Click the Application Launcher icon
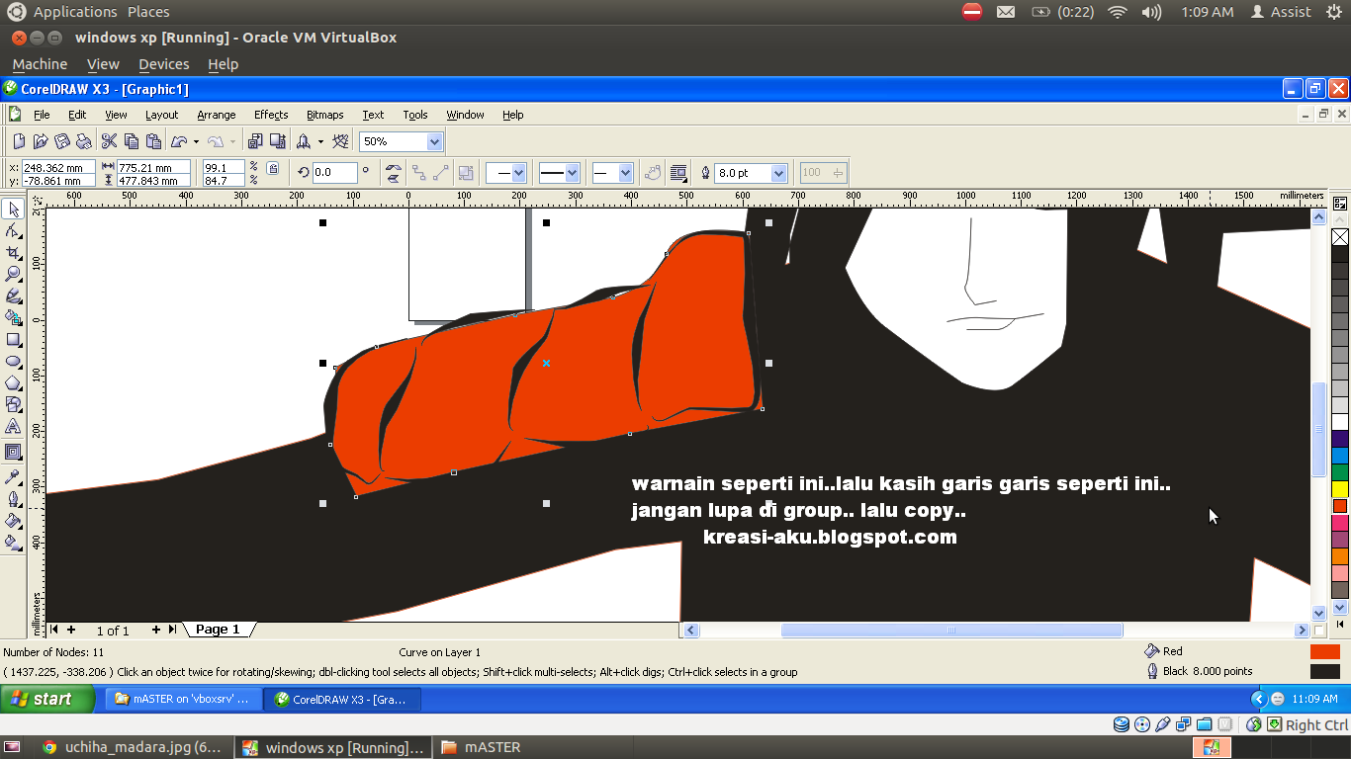The height and width of the screenshot is (759, 1351). 304,141
